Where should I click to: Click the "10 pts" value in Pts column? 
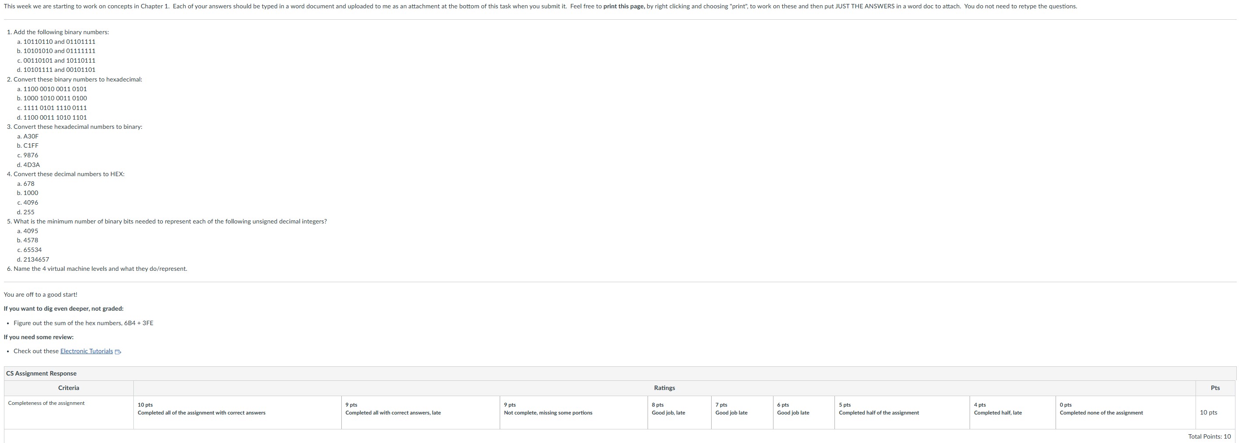click(1209, 413)
